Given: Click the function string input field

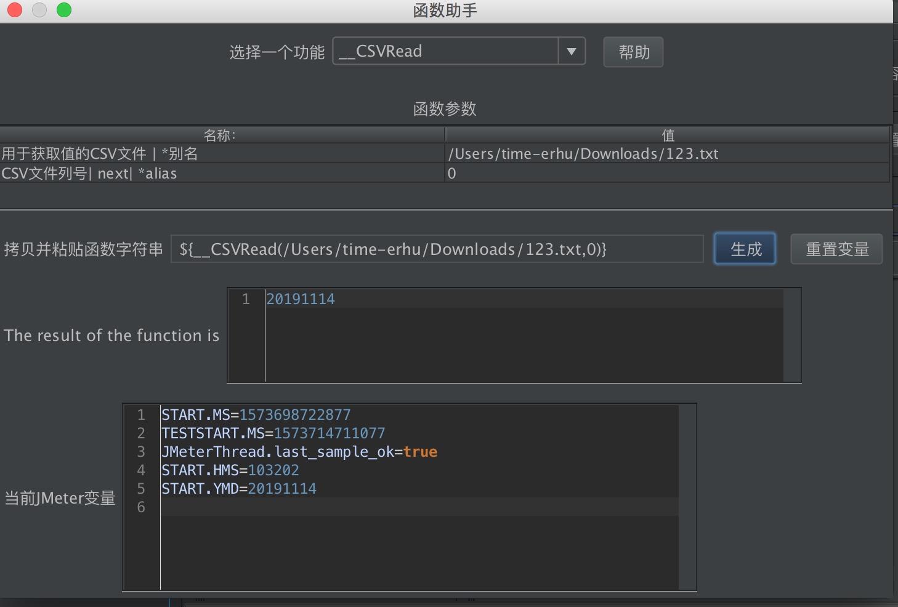Looking at the screenshot, I should point(437,249).
